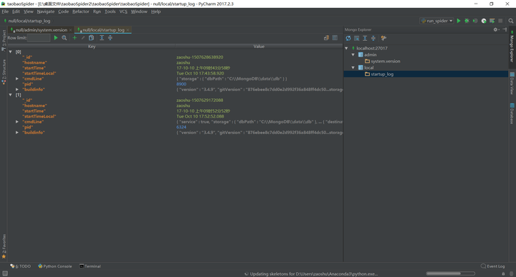Close the null/local/startup_log tab

[x=128, y=30]
